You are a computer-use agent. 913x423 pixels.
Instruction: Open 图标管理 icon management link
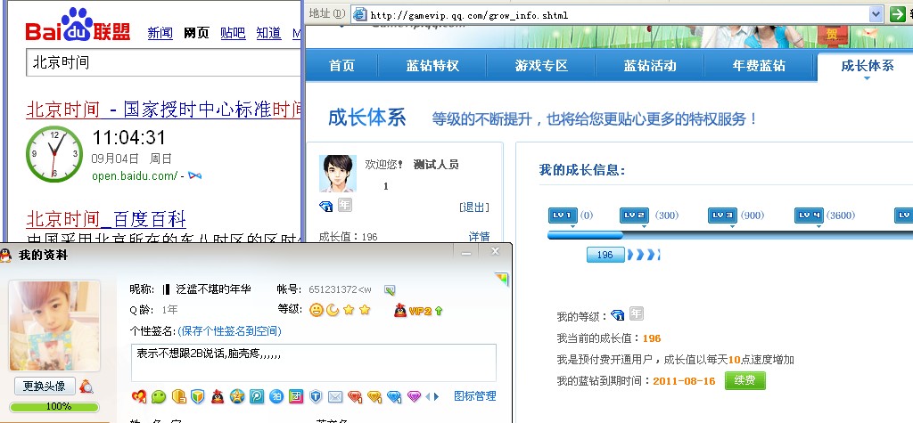coord(475,396)
